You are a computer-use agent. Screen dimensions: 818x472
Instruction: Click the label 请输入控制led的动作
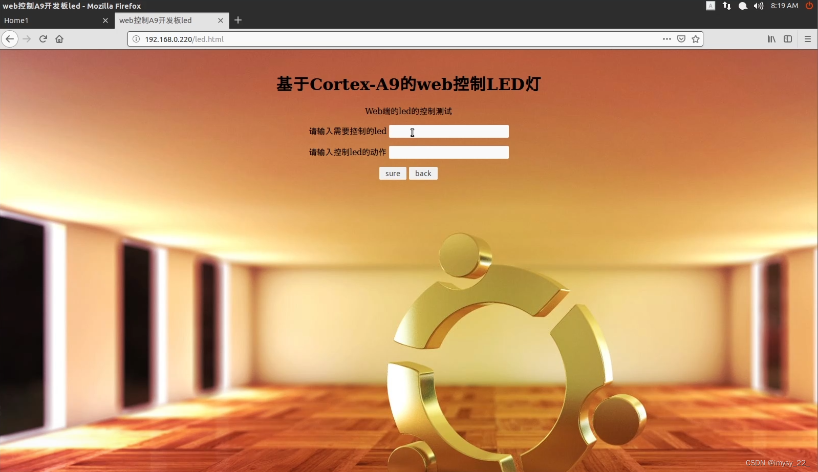point(348,152)
